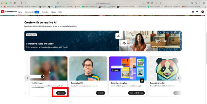Open new Safari tab with plus icon
Viewport: 207px width, 104px height.
pos(200,3)
